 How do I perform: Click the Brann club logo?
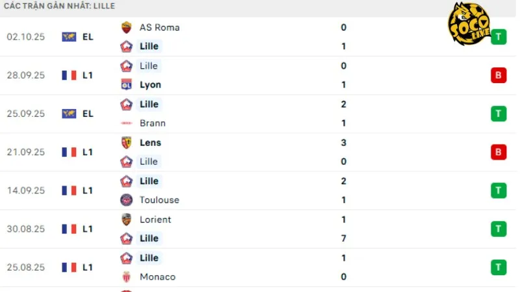pos(126,123)
